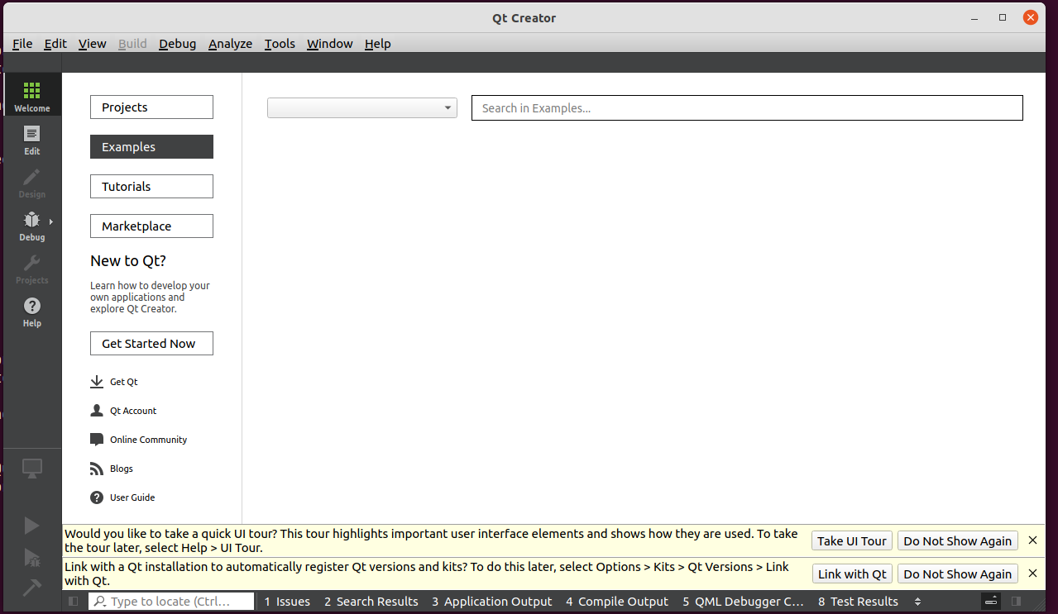
Task: Open the Application Output pane
Action: point(491,602)
